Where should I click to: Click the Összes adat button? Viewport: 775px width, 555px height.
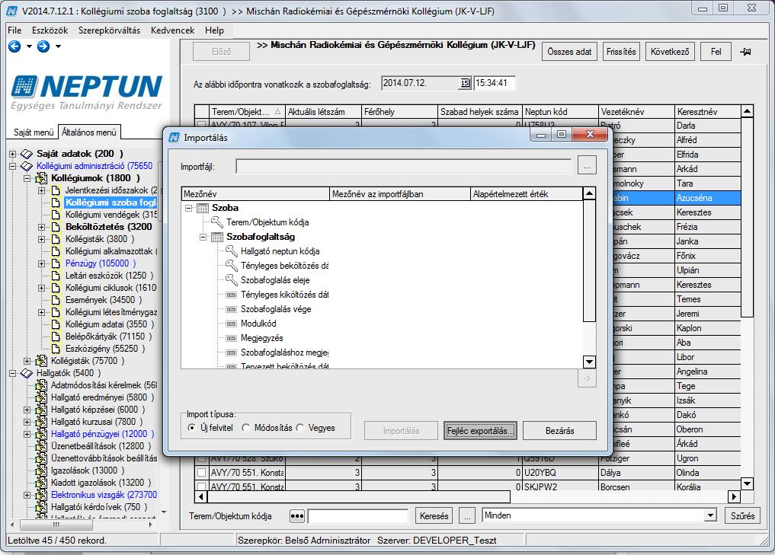[569, 51]
